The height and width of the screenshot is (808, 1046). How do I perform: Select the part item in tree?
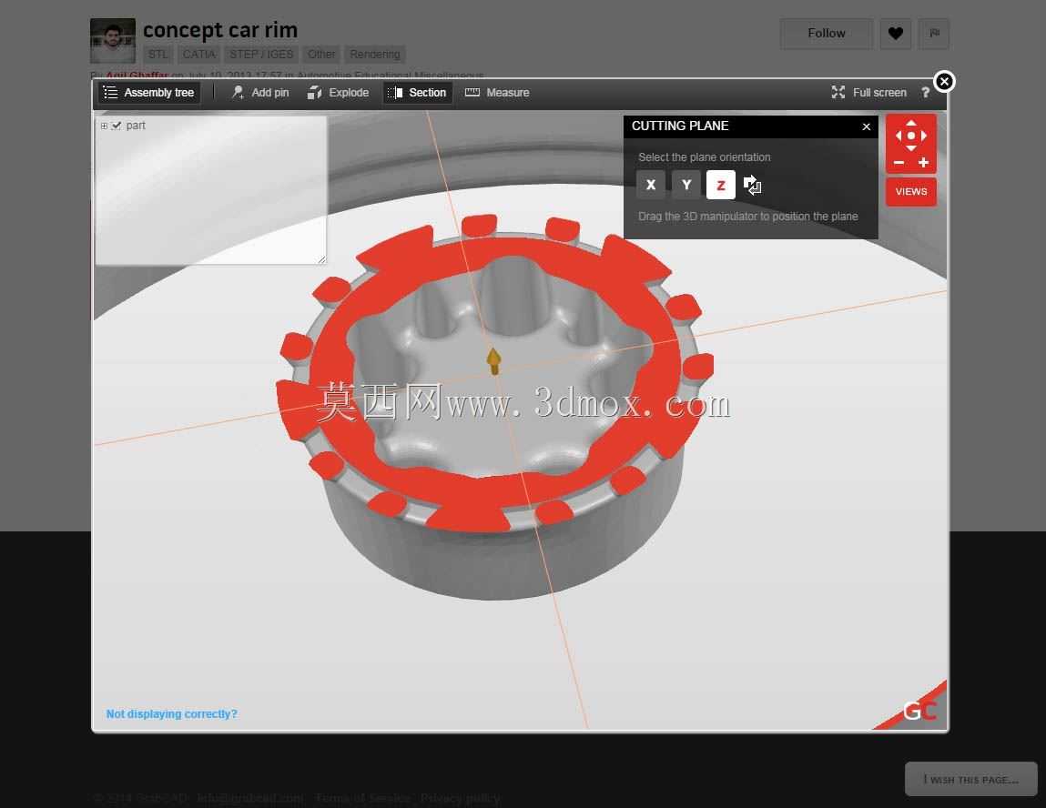(136, 126)
